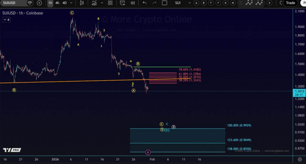Click the Trade button

tap(290, 3)
